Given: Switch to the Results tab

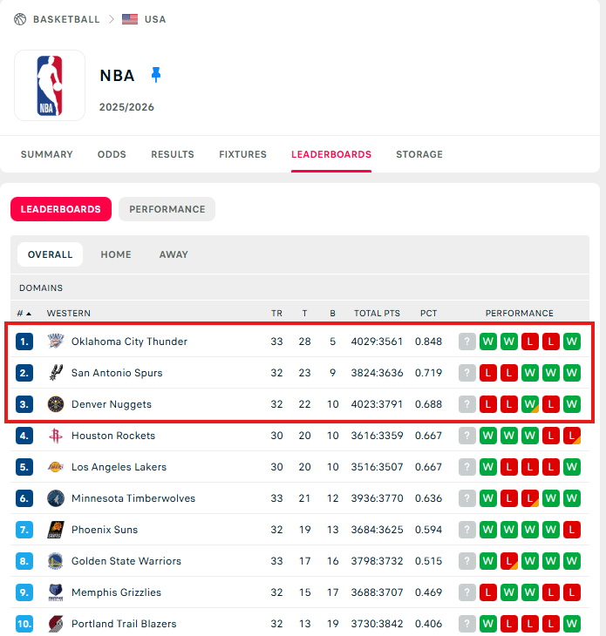Looking at the screenshot, I should (x=173, y=154).
